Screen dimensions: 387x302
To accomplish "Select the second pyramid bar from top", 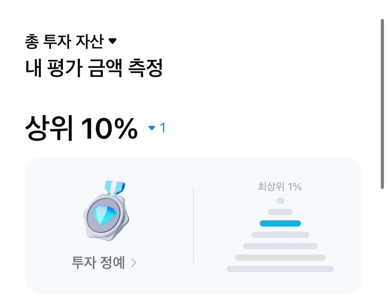I will tap(280, 212).
